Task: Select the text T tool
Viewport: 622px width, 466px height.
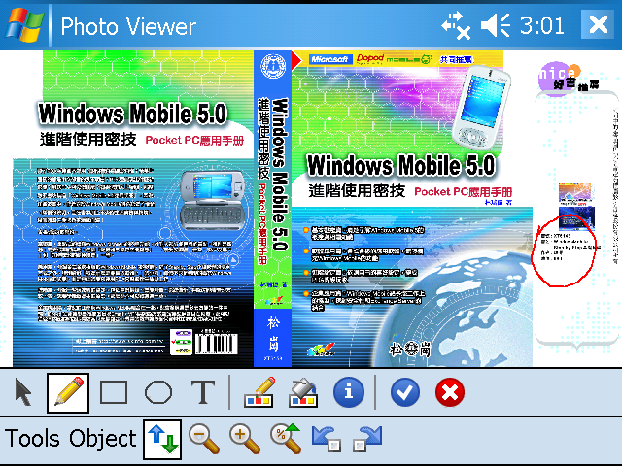Action: click(x=203, y=392)
